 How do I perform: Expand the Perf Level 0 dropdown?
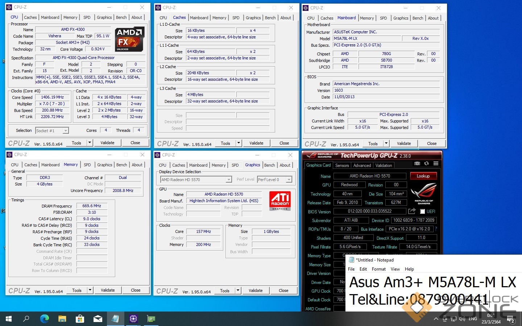(289, 180)
